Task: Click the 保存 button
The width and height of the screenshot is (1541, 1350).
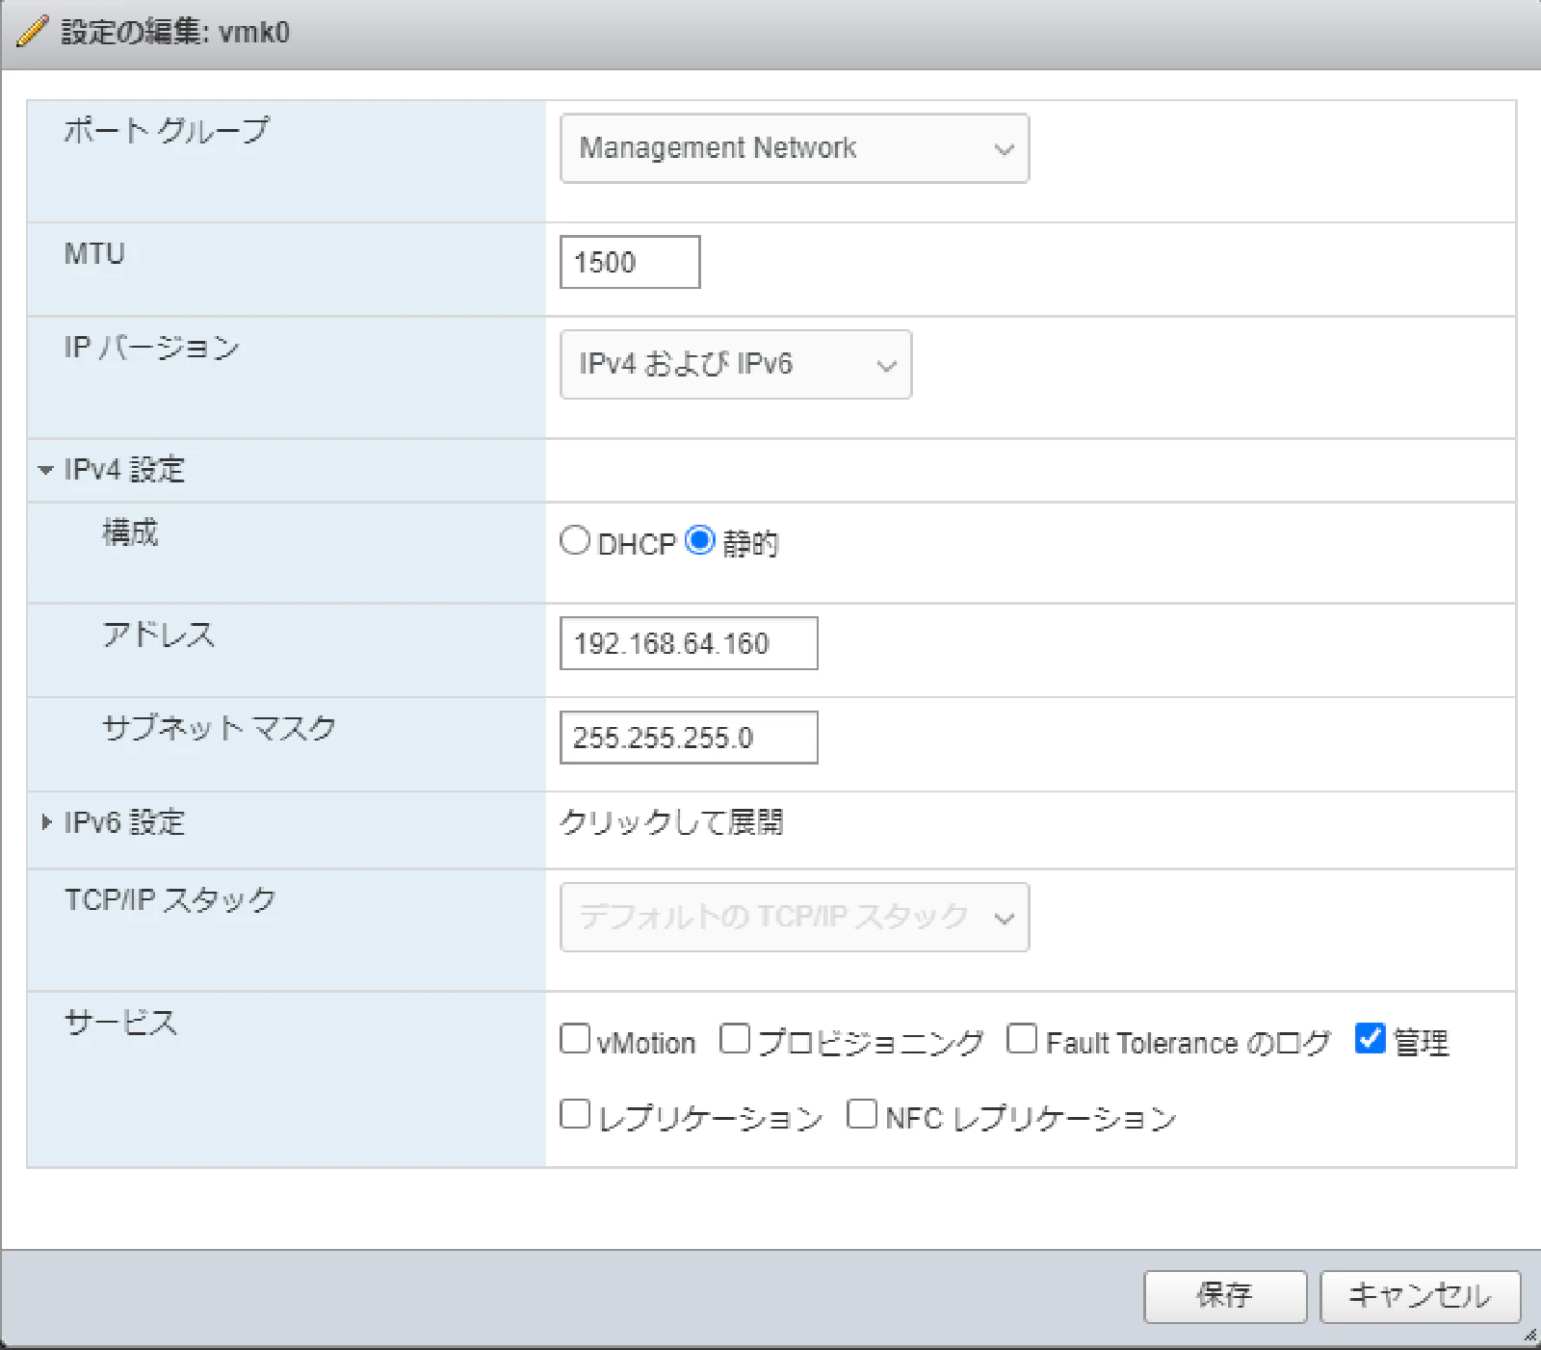Action: pos(1224,1296)
